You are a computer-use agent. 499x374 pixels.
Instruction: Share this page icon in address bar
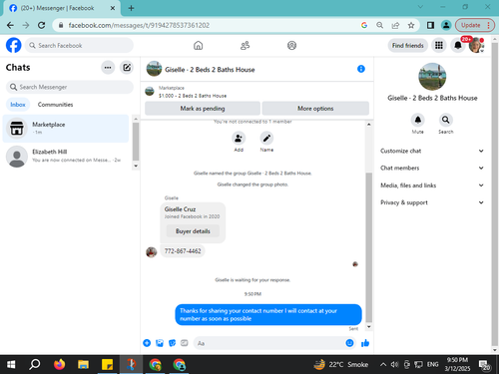(395, 25)
